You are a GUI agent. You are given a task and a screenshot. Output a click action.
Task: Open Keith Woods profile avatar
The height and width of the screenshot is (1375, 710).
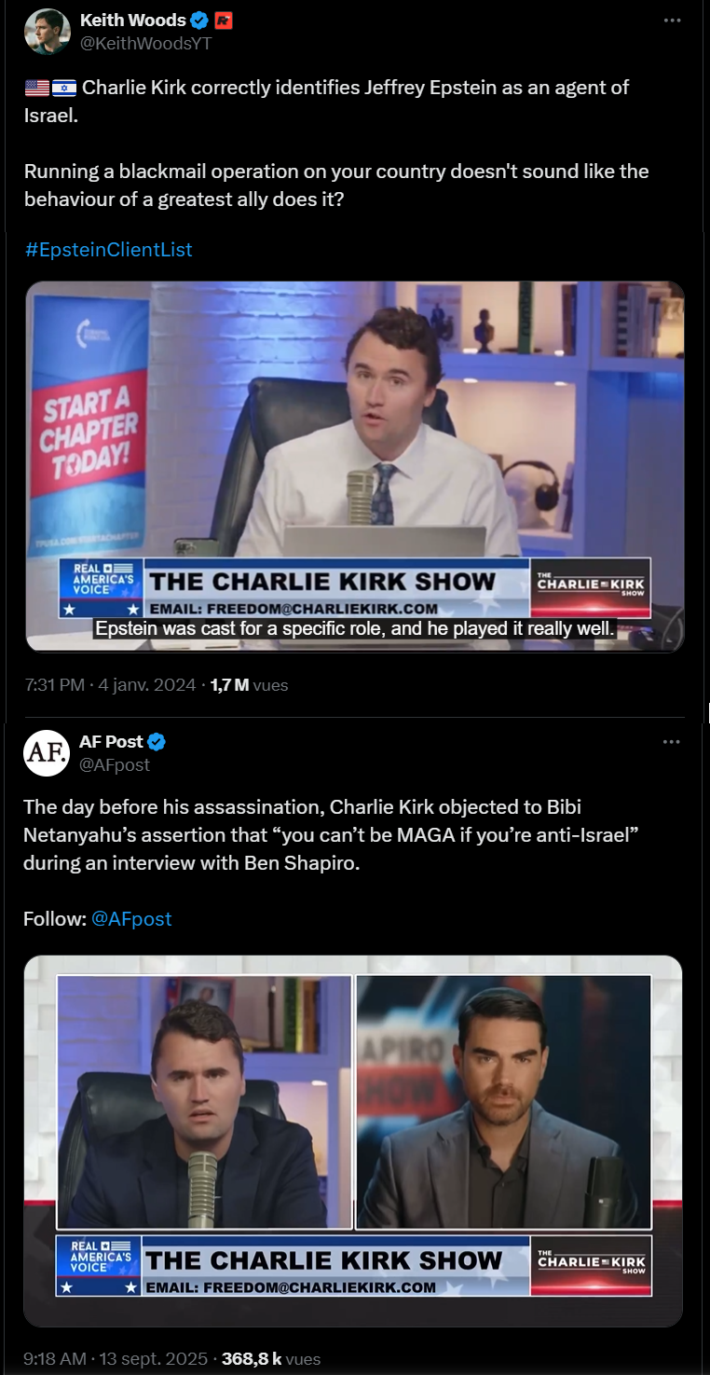coord(47,32)
